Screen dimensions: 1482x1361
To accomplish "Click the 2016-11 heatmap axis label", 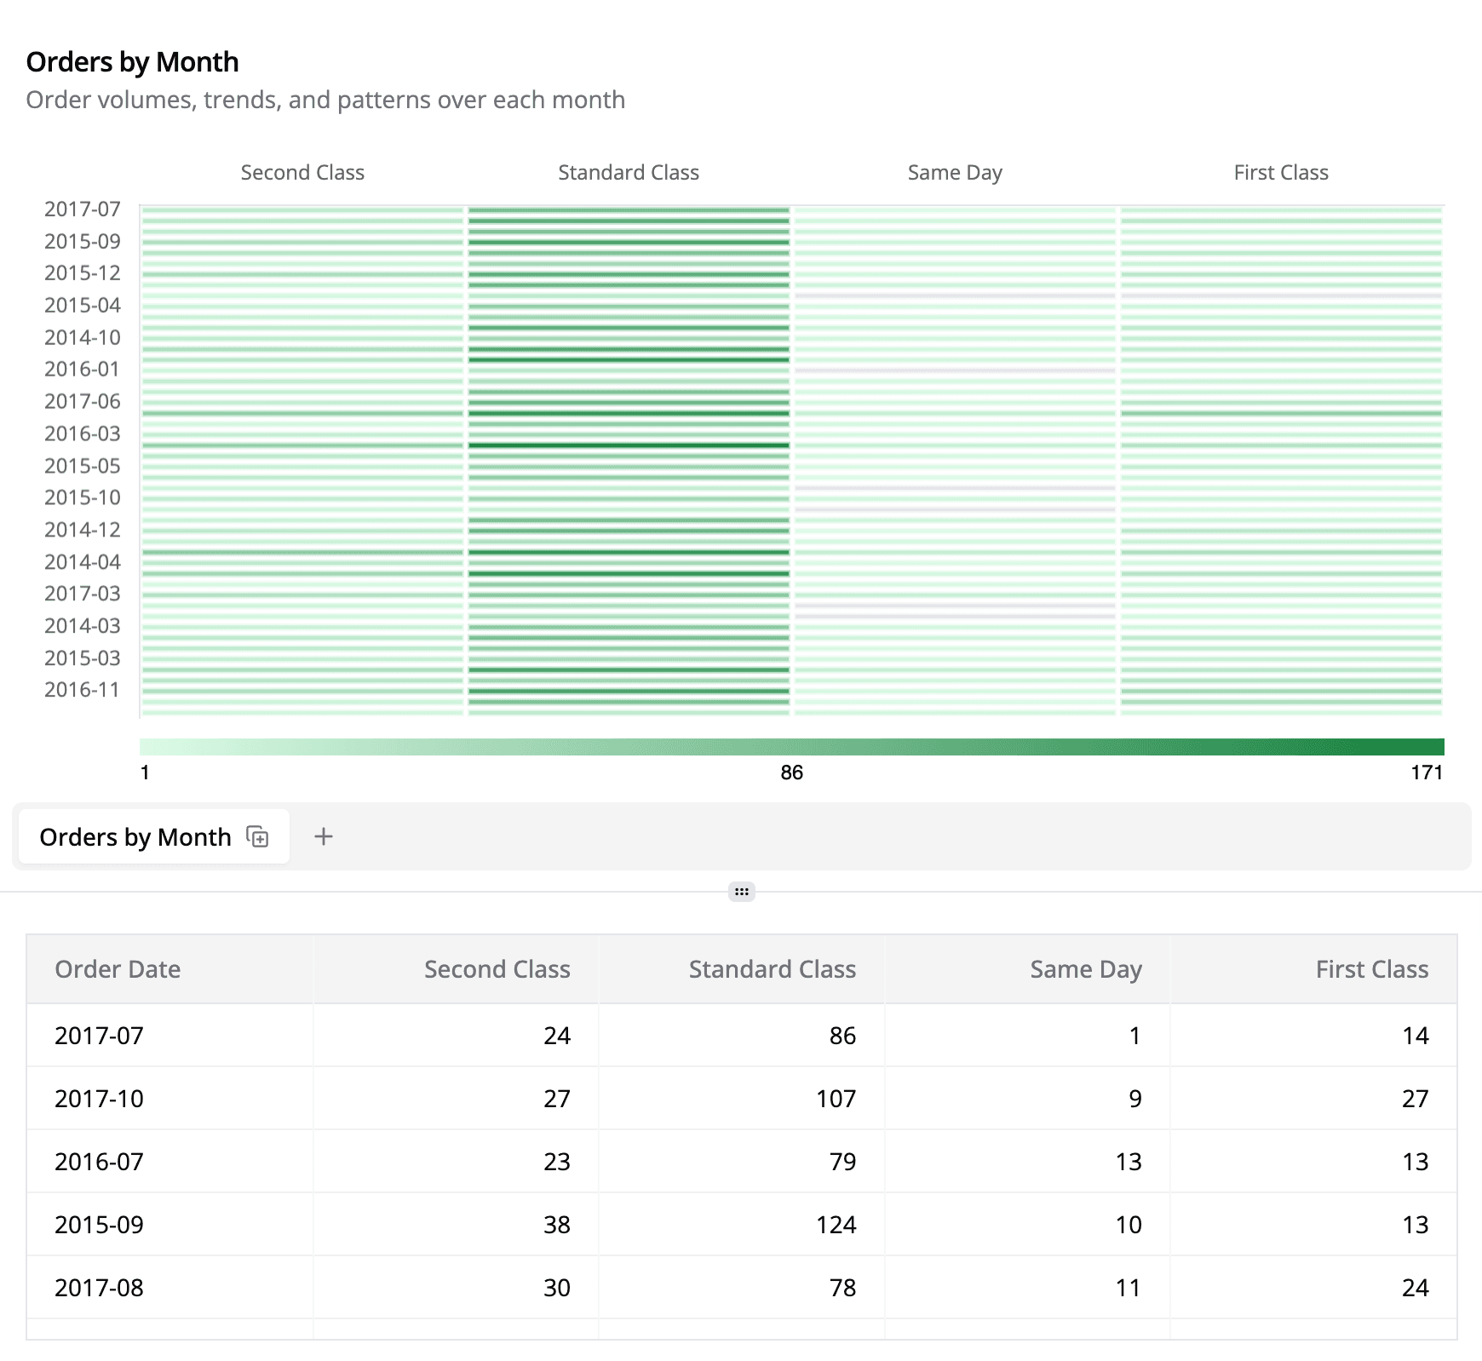I will [x=83, y=690].
